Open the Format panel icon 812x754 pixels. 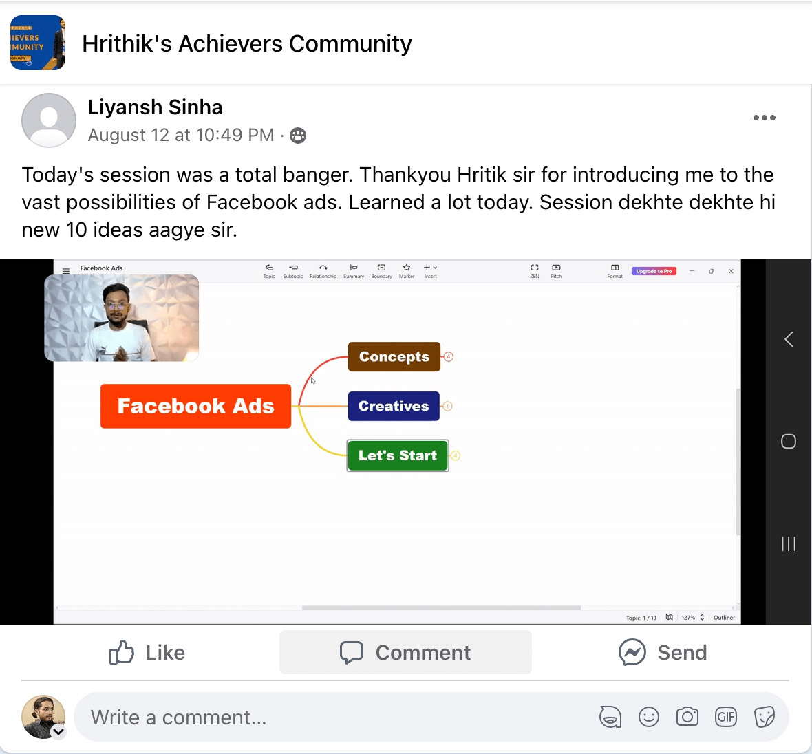(615, 268)
